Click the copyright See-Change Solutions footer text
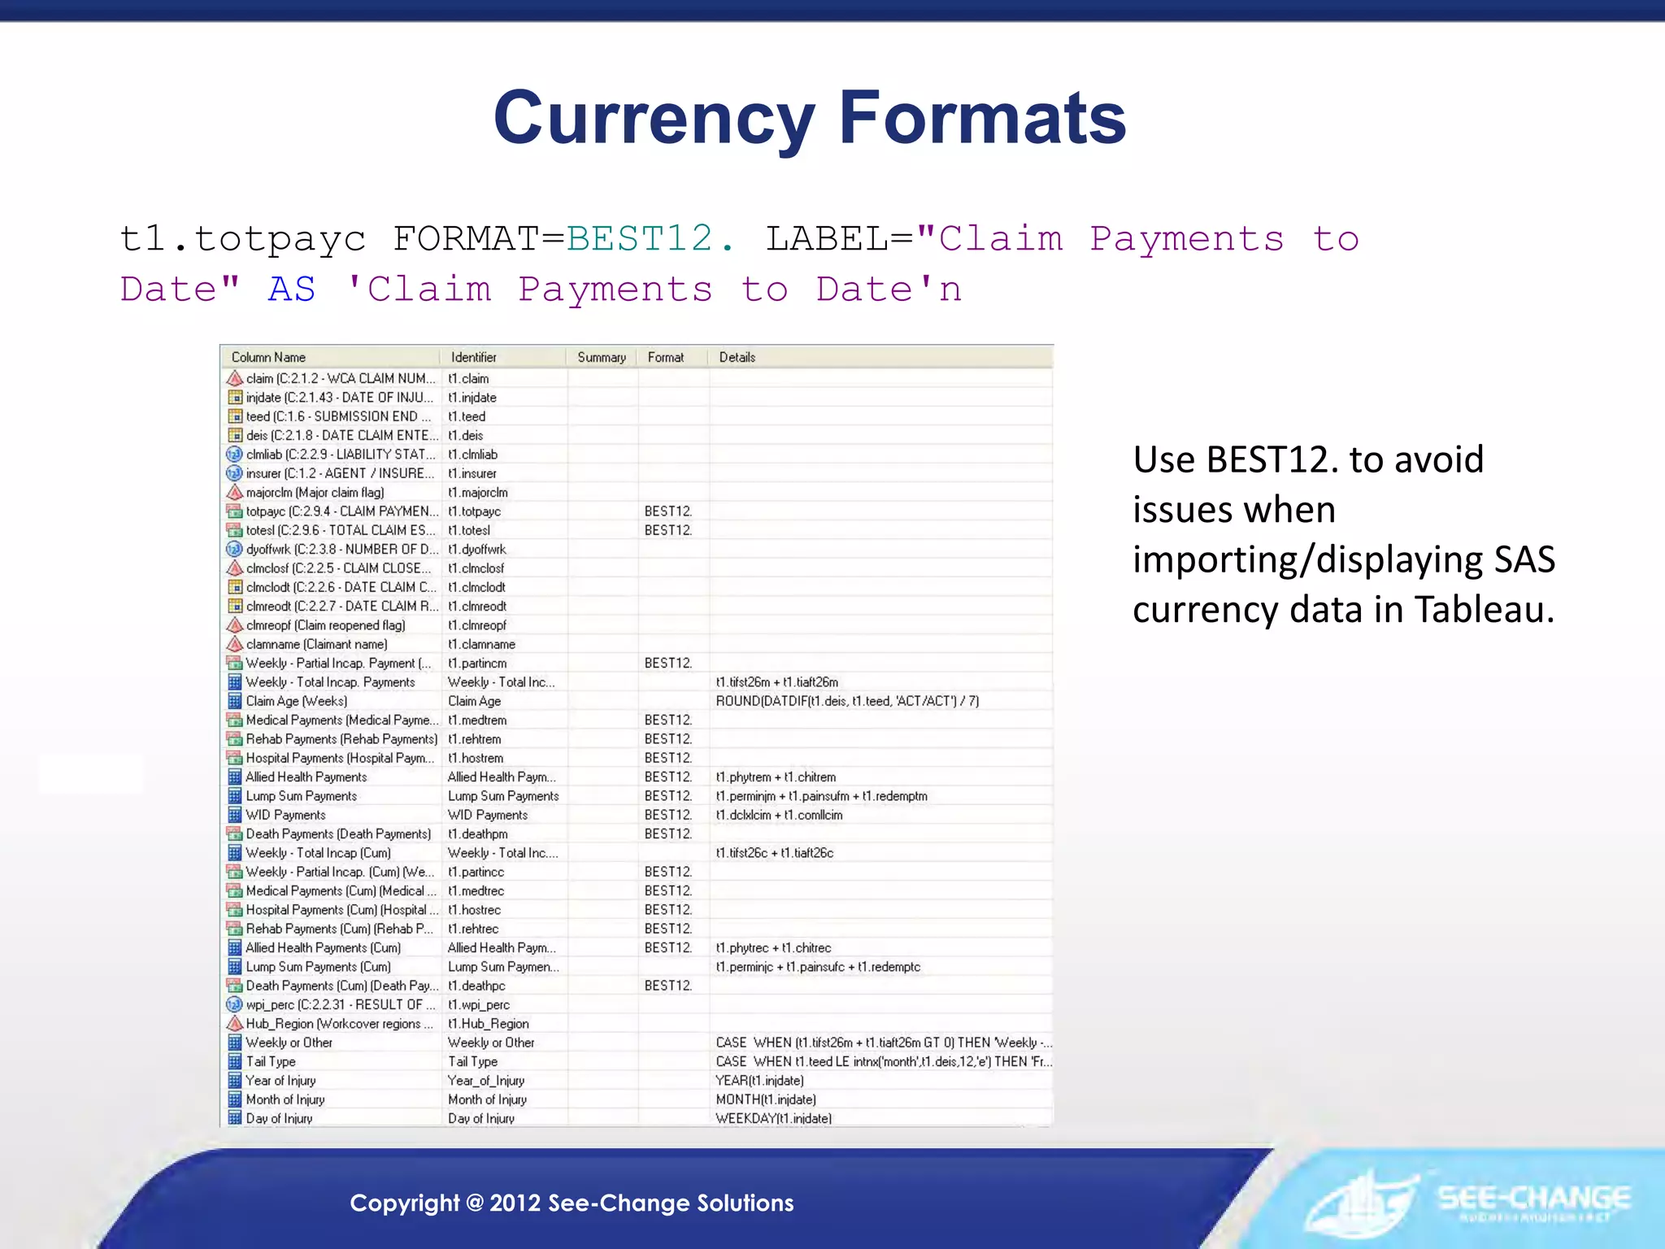The height and width of the screenshot is (1249, 1665). 572,1203
